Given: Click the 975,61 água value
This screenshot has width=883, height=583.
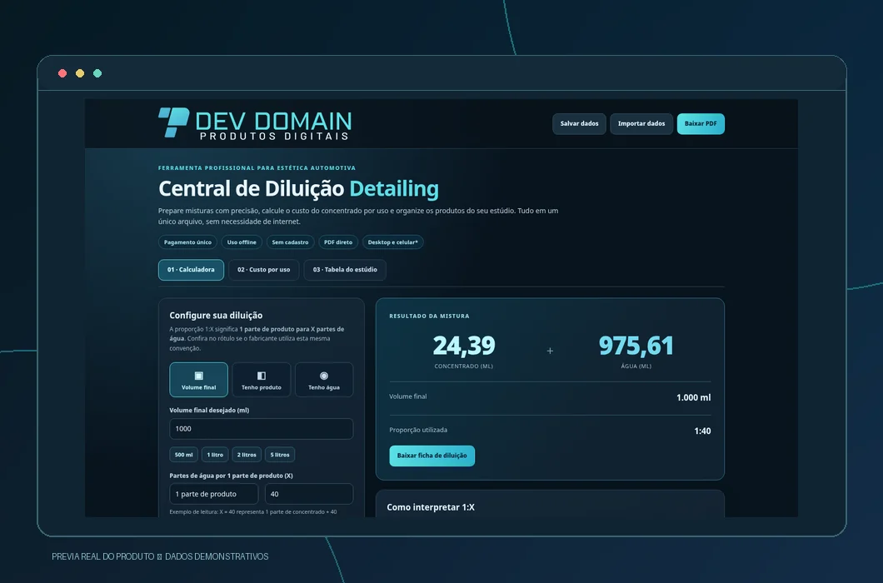Looking at the screenshot, I should click(x=636, y=346).
